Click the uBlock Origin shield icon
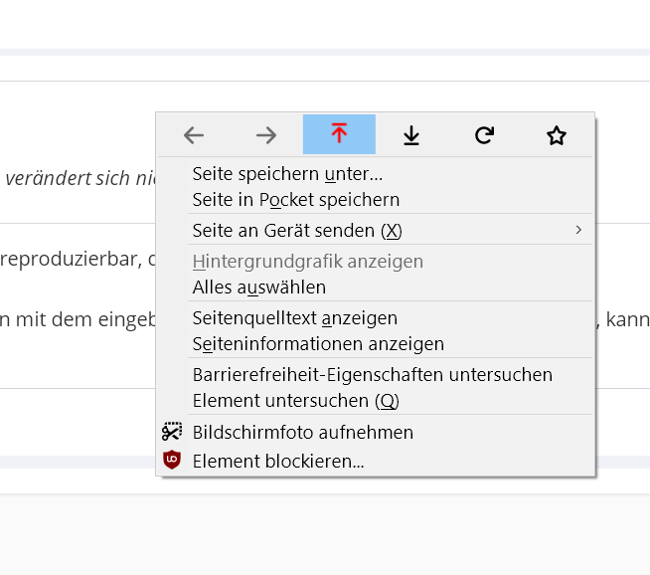The width and height of the screenshot is (650, 575). coord(173,461)
